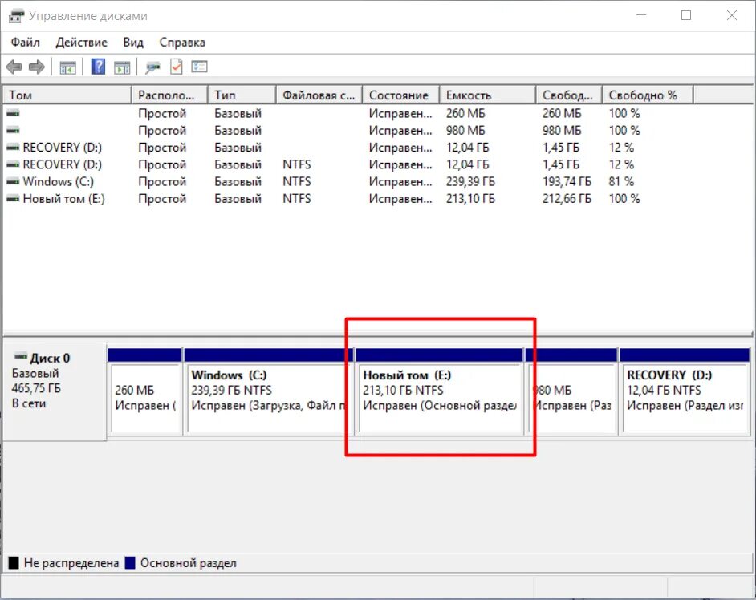Select the Windows (C:) partition block in the disk map
This screenshot has width=756, height=600.
pyautogui.click(x=269, y=391)
